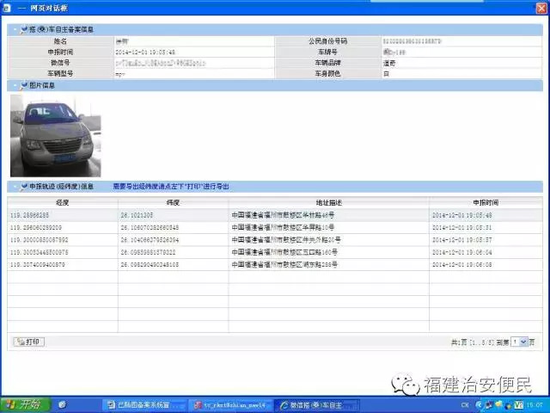Sort by 经度 column header
The image size is (550, 413).
click(x=62, y=201)
